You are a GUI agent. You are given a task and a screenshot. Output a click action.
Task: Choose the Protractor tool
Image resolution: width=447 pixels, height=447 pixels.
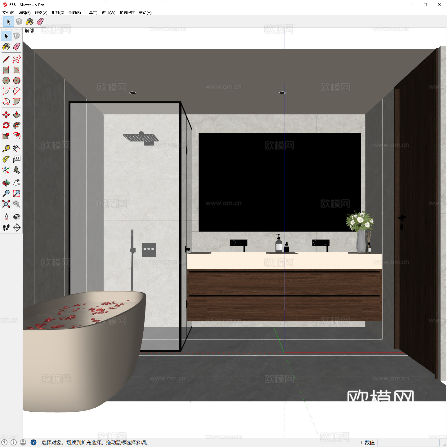(x=6, y=159)
